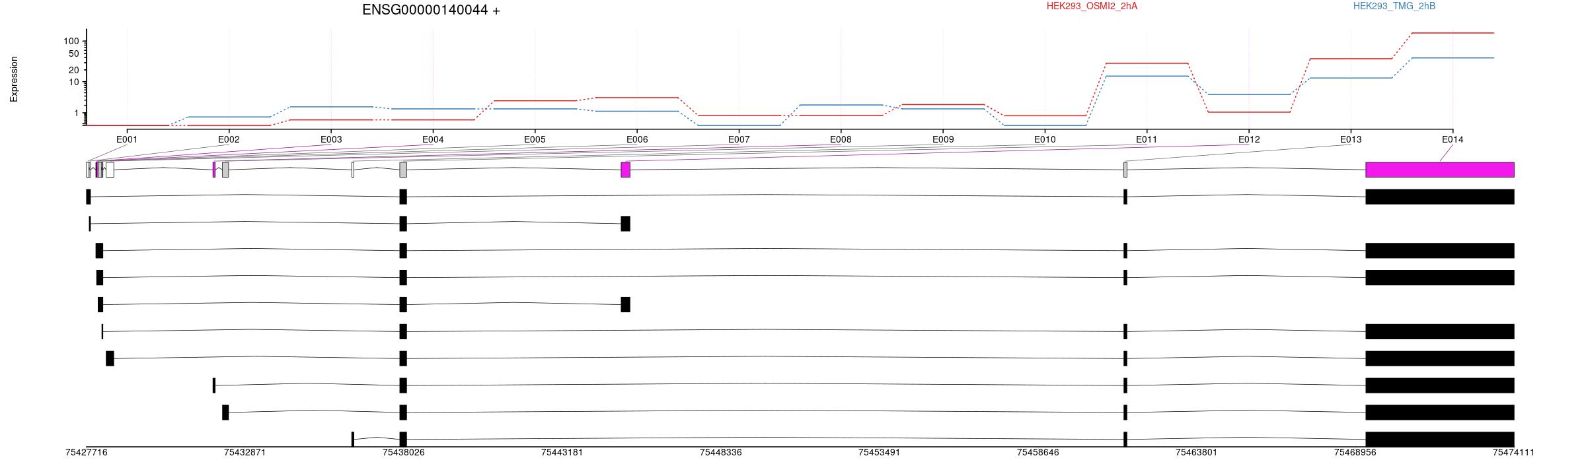Click the blue expression line above E003

point(331,107)
